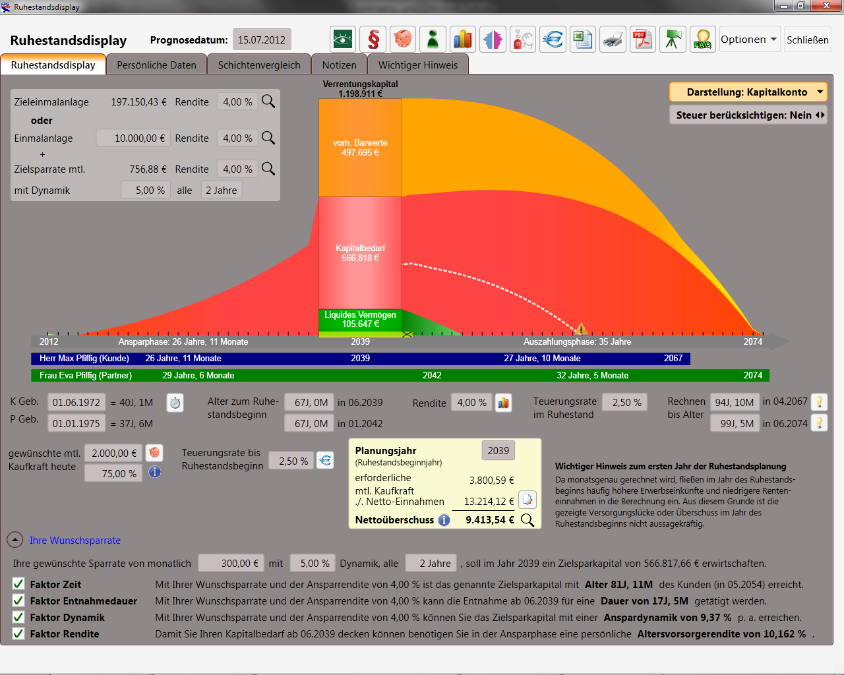Switch to the Schichtenvergleich tab

click(x=259, y=65)
